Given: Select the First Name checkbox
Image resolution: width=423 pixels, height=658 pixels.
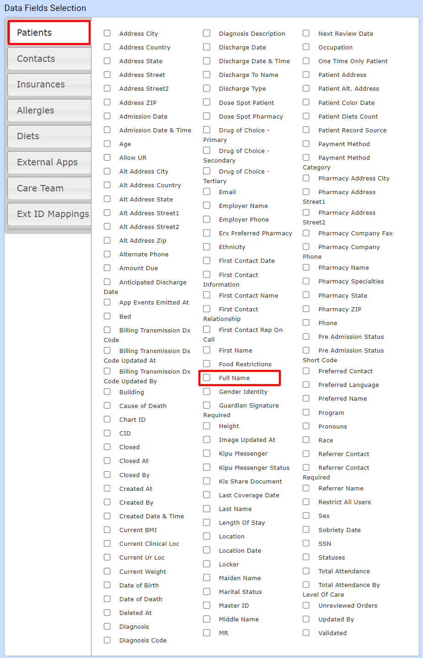Looking at the screenshot, I should pos(207,350).
